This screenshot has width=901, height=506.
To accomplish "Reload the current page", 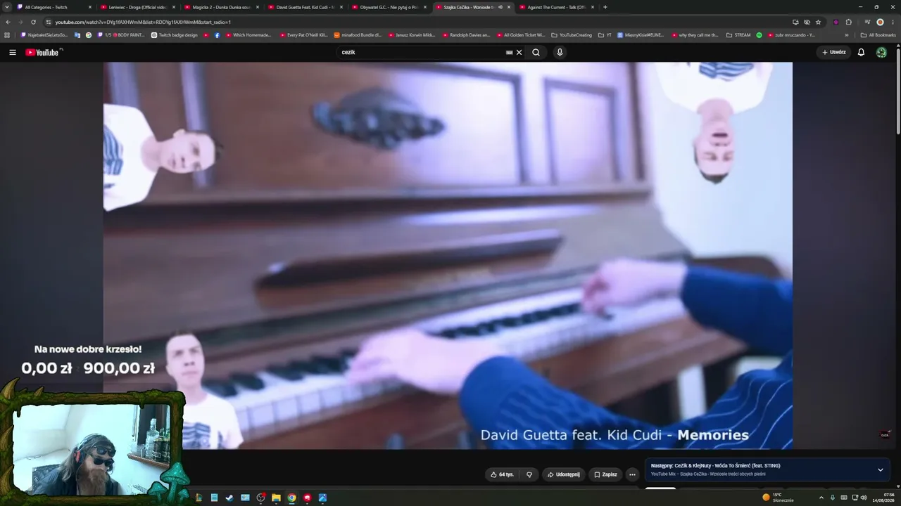I will pyautogui.click(x=33, y=22).
